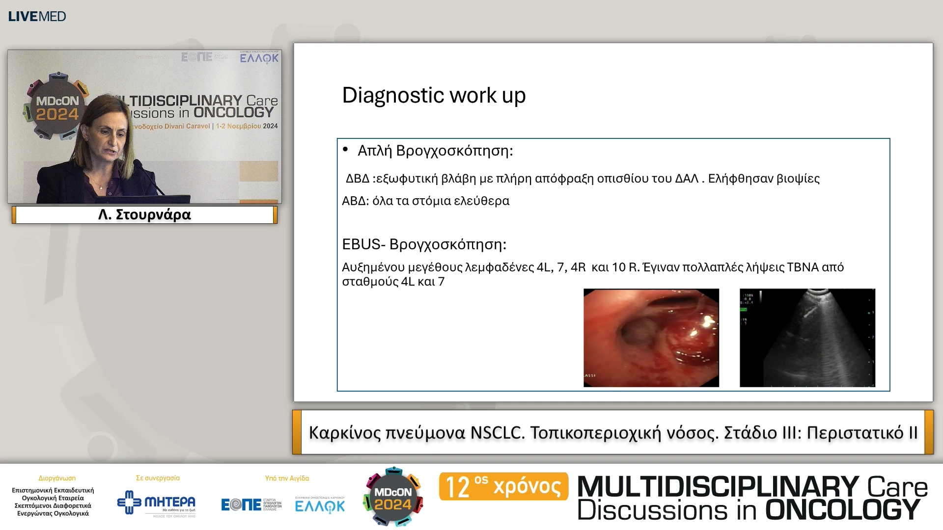Click speaker name label Λ. Στουρνάρα
The height and width of the screenshot is (530, 943).
(x=144, y=215)
